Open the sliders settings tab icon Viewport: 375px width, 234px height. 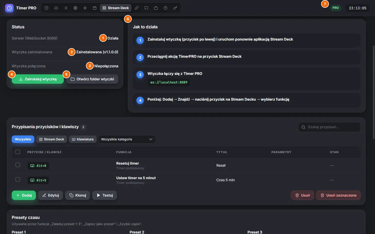point(56,8)
